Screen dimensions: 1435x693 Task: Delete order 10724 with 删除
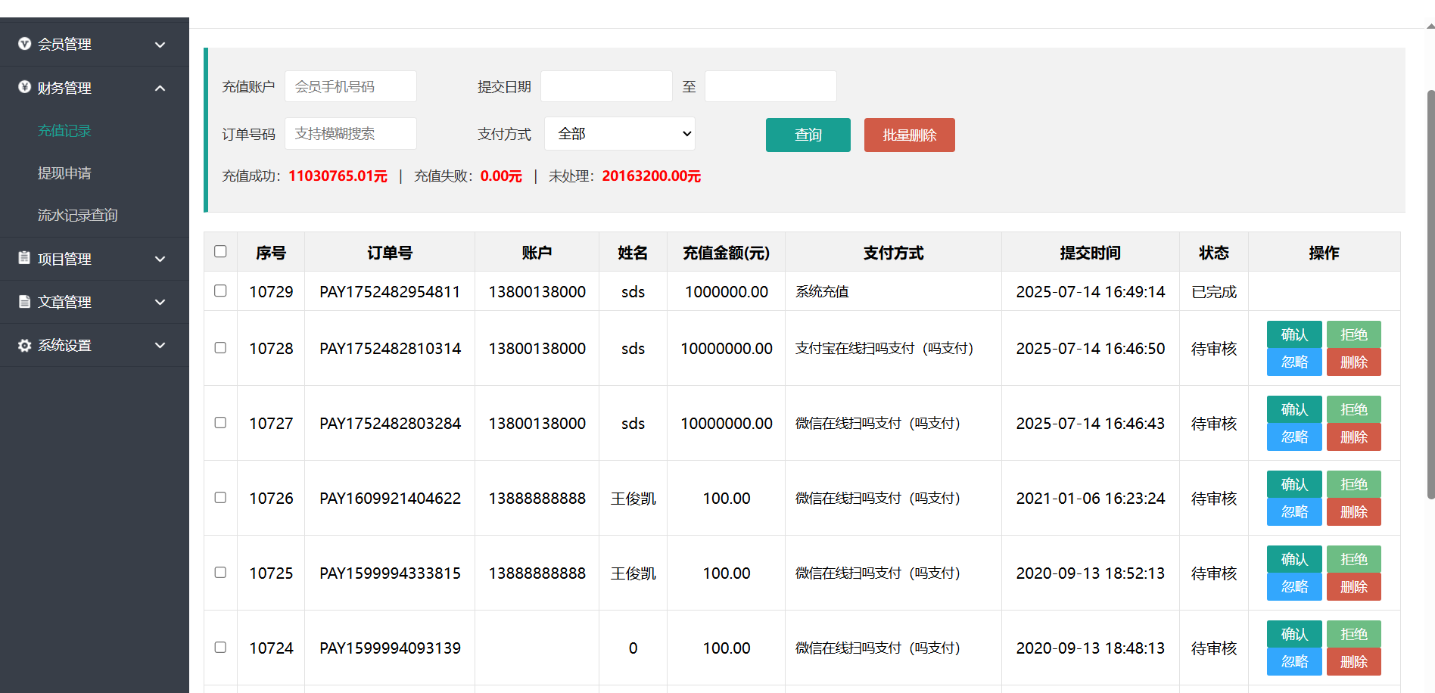coord(1354,662)
